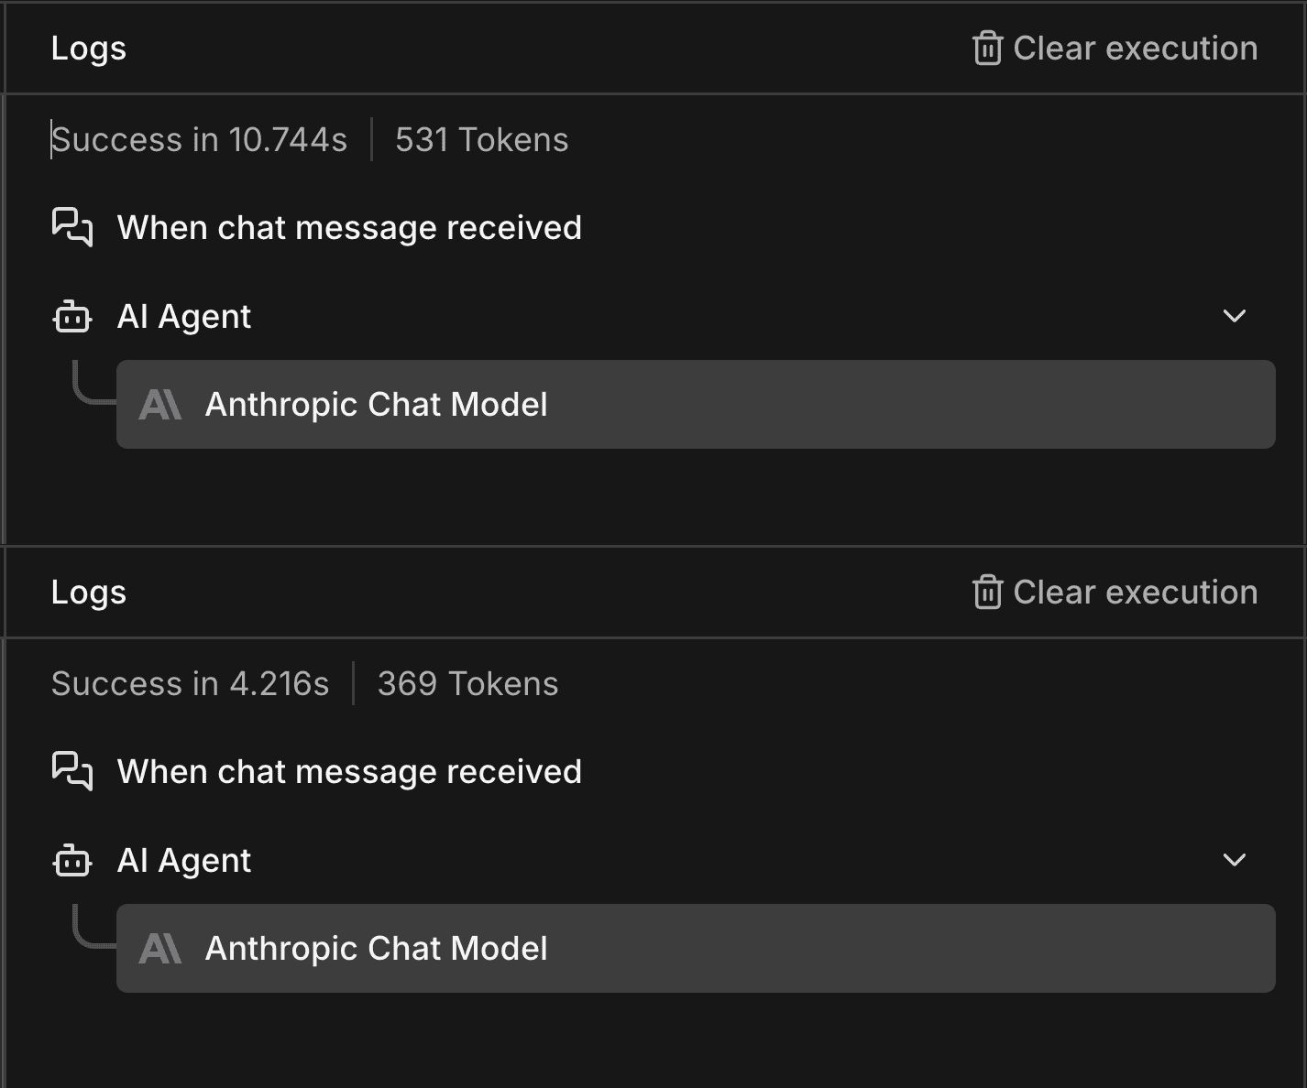Viewport: 1307px width, 1088px height.
Task: Click chat bubble icon in bottom log
Action: point(72,771)
